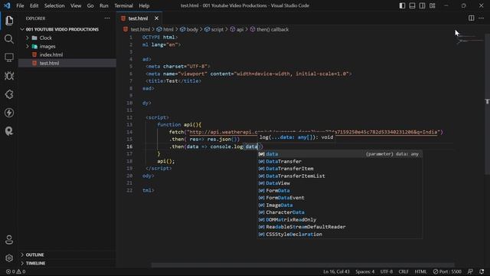The height and width of the screenshot is (276, 490).
Task: Open the View menu
Action: (76, 5)
